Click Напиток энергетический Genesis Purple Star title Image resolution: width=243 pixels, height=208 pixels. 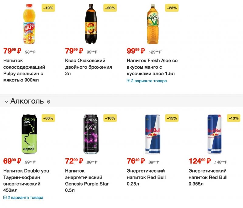87,180
